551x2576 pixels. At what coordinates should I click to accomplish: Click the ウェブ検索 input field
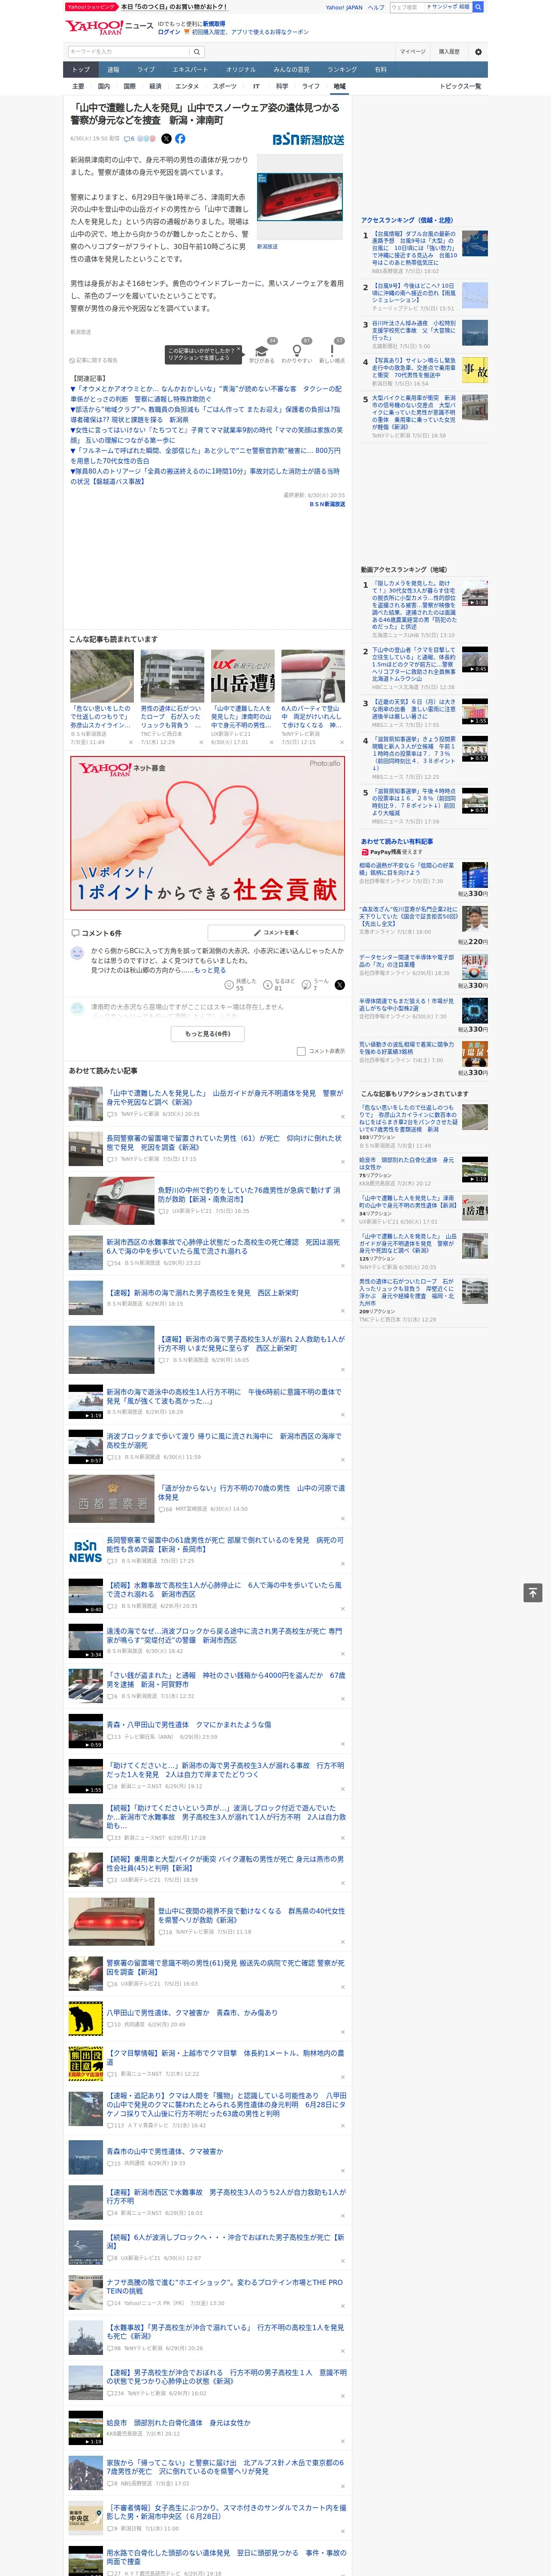click(407, 7)
